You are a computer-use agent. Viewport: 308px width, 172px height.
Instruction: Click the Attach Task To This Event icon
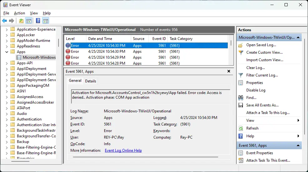[241, 160]
